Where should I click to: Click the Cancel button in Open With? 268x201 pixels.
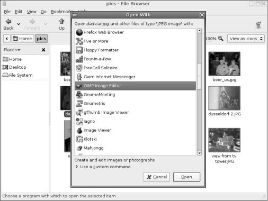pyautogui.click(x=156, y=177)
